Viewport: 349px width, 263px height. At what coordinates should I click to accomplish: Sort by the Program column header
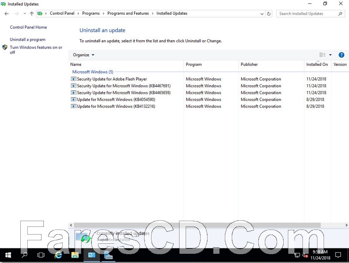pos(211,64)
